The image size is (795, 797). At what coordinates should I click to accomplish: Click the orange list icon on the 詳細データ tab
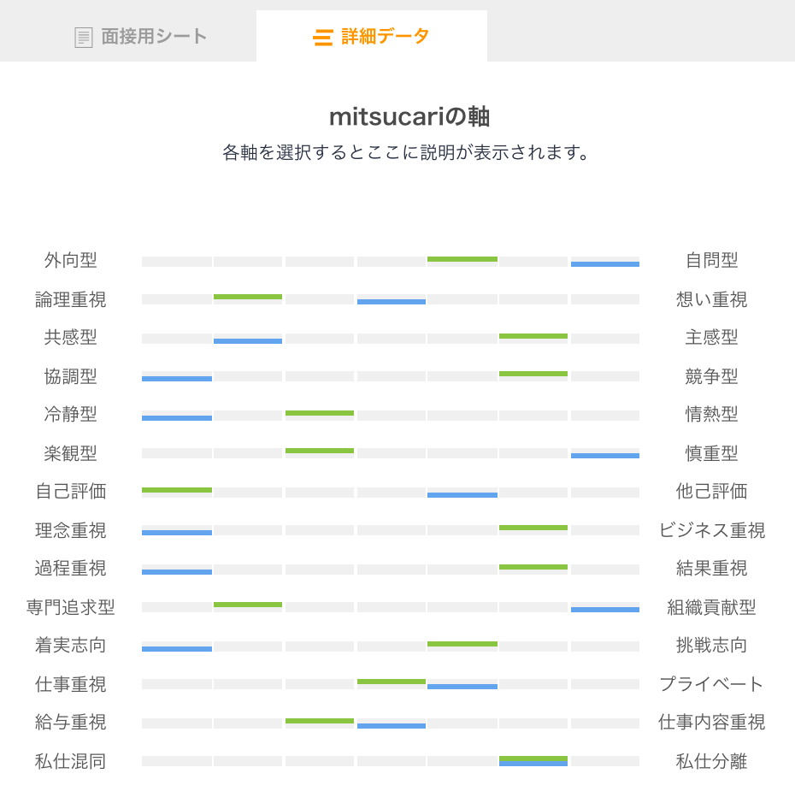coord(323,37)
